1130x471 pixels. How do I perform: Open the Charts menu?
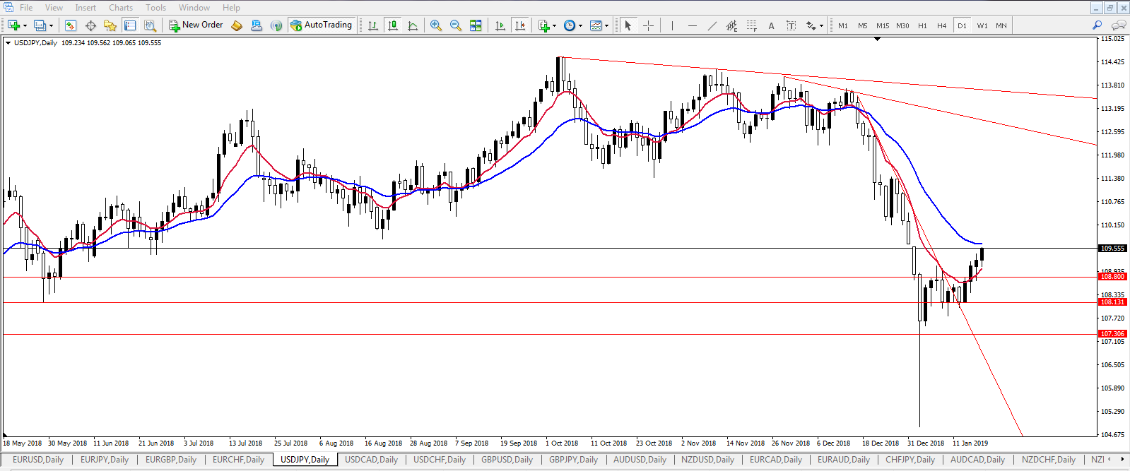click(x=121, y=8)
